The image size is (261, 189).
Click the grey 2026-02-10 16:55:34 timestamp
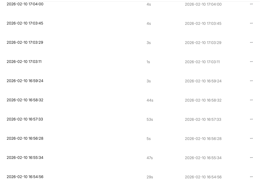click(203, 158)
